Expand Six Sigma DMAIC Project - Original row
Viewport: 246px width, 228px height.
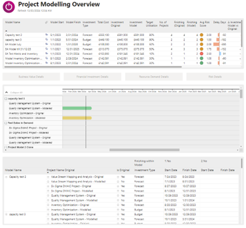click(48, 186)
